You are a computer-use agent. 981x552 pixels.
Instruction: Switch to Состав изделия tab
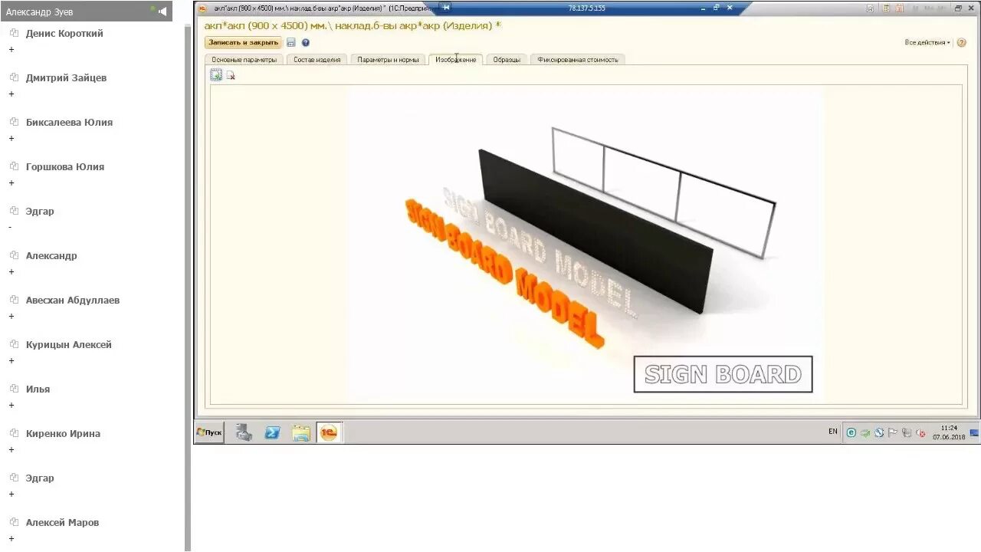coord(317,60)
